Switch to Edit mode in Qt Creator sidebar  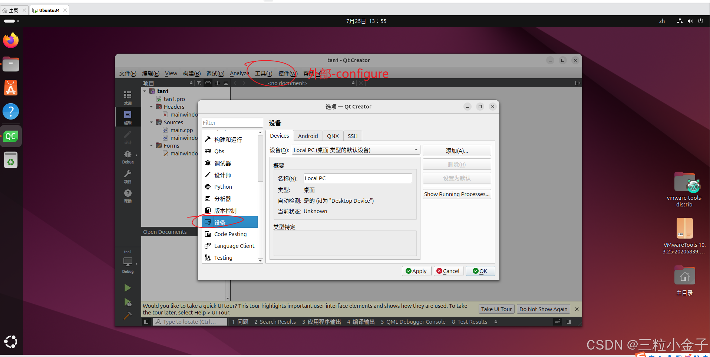click(x=128, y=117)
